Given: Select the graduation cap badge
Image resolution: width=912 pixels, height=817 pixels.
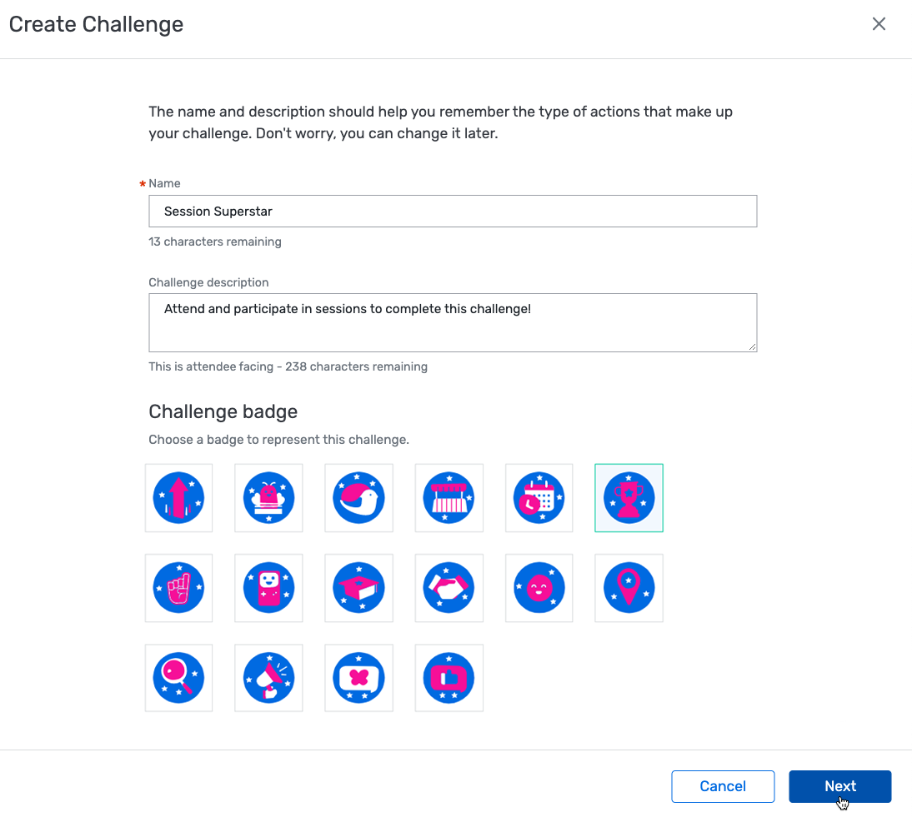Looking at the screenshot, I should click(358, 588).
